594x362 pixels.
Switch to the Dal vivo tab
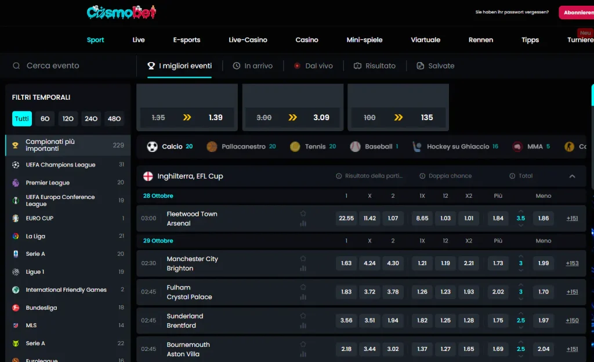click(313, 66)
